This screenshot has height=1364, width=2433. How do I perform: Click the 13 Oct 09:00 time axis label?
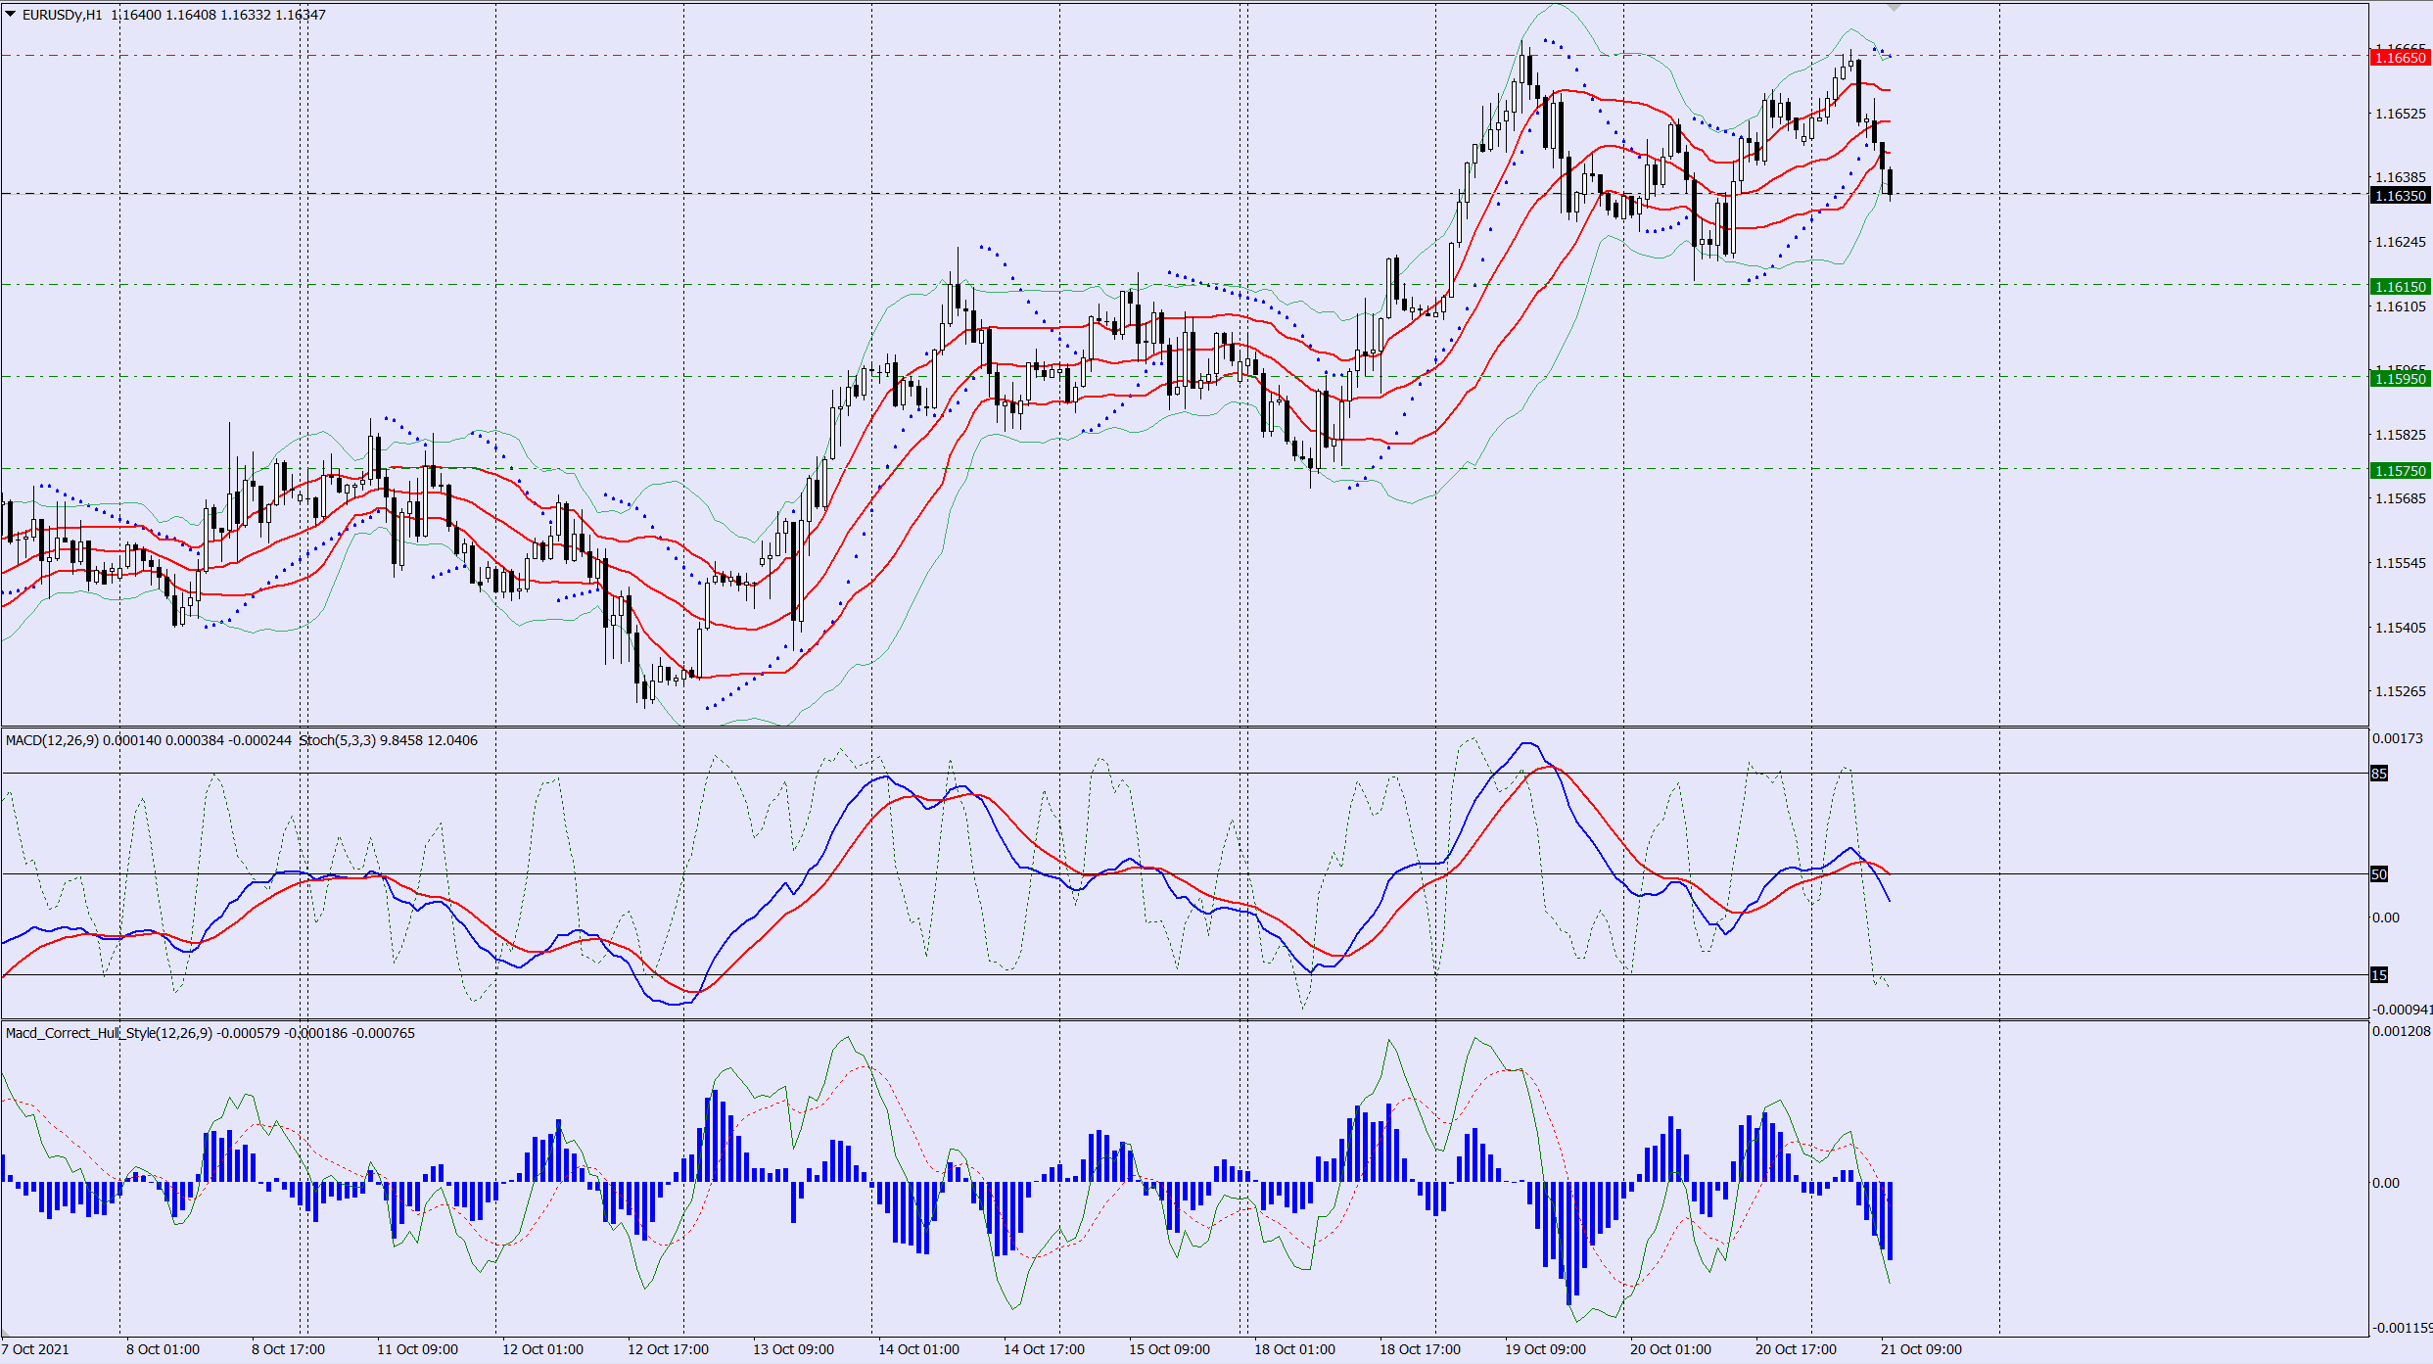click(793, 1349)
